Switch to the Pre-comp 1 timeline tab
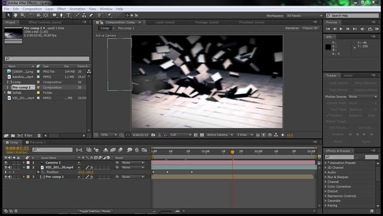This screenshot has width=383, height=216. (x=38, y=142)
